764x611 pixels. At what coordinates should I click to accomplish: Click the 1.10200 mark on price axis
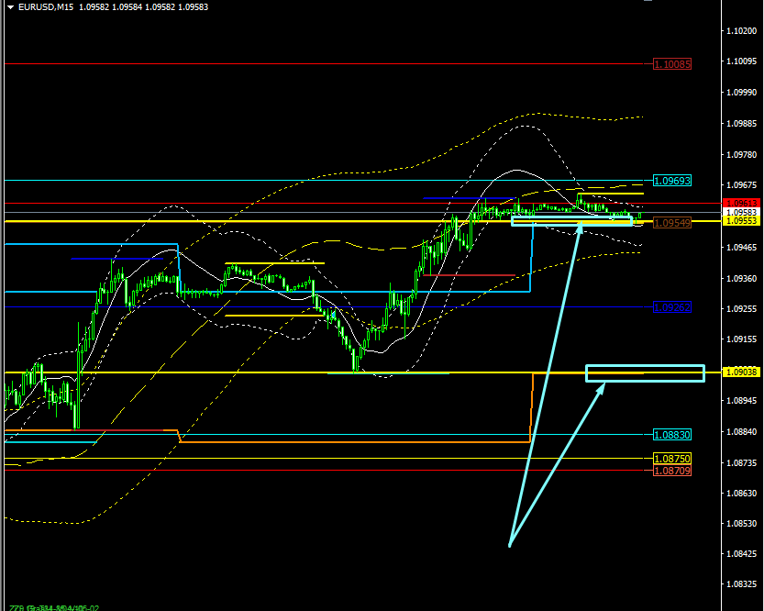pyautogui.click(x=741, y=30)
